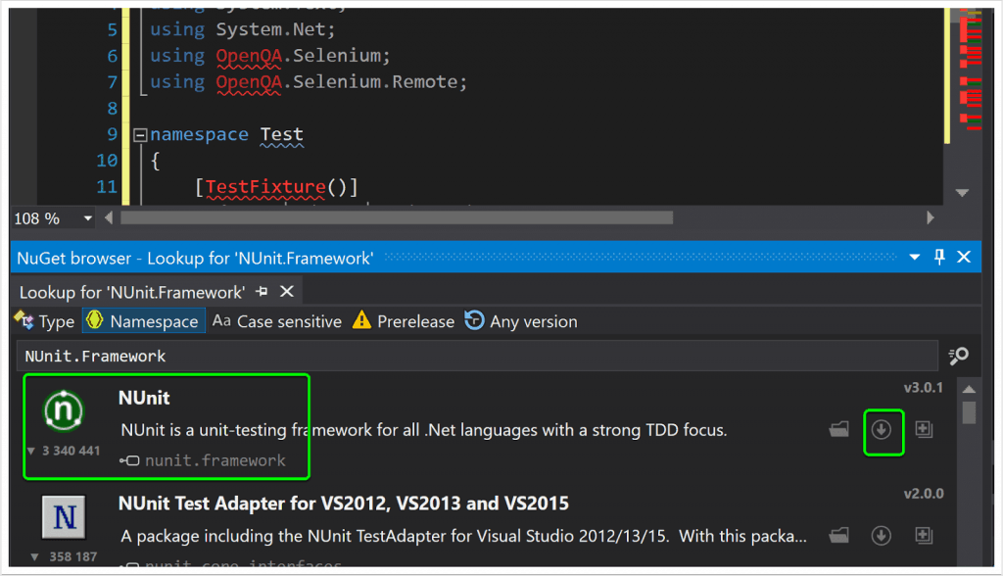1003x576 pixels.
Task: Toggle the Namespace search filter
Action: [143, 321]
